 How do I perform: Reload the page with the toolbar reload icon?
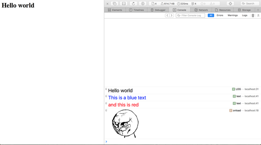click(133, 3)
